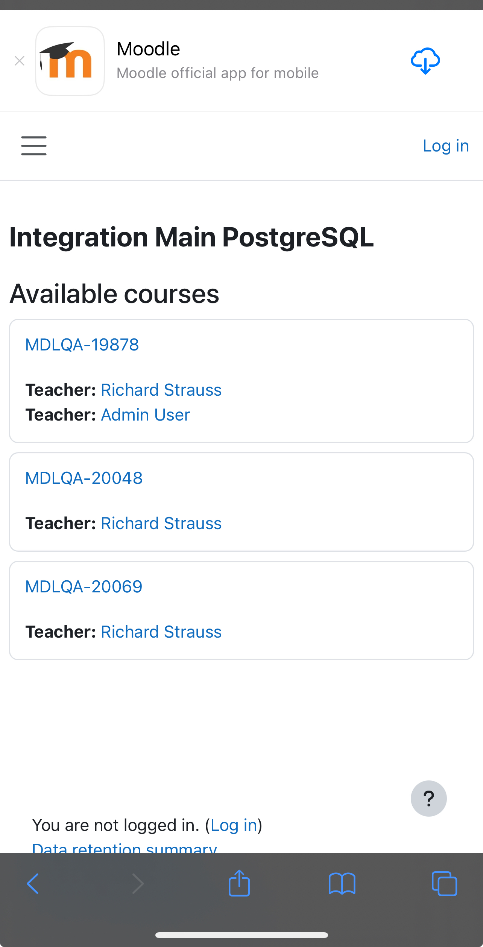Tap the Moodle app download cloud icon

point(425,61)
